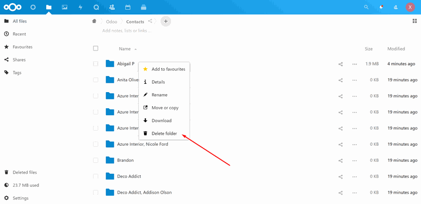Screen dimensions: 421x204
Task: Switch to grid view
Action: tap(415, 21)
